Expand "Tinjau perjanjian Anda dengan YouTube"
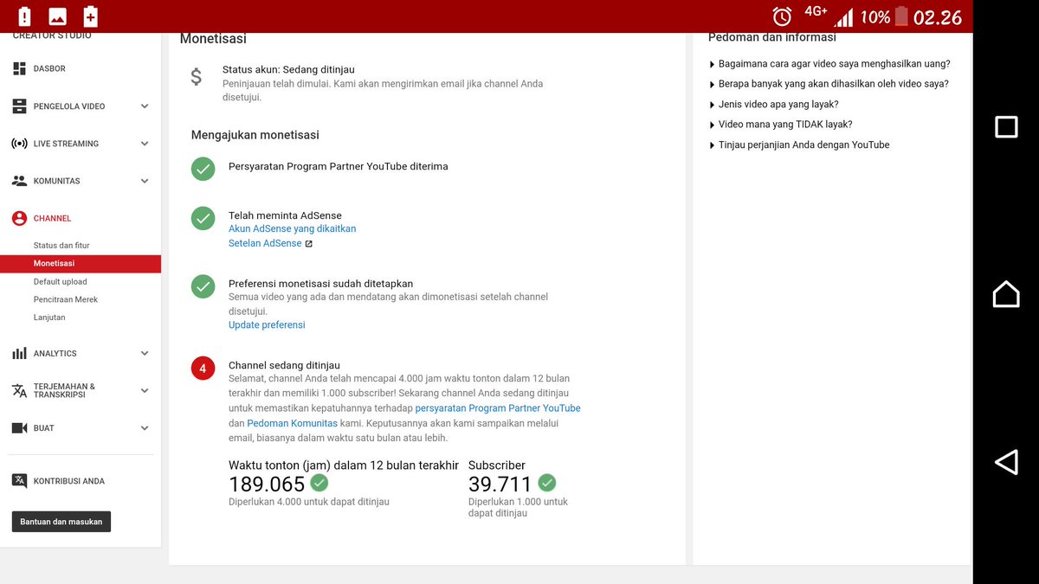1039x584 pixels. [799, 144]
